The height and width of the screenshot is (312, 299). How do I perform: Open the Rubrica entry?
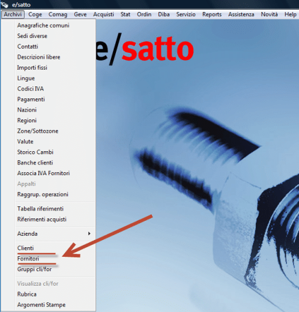tap(27, 294)
